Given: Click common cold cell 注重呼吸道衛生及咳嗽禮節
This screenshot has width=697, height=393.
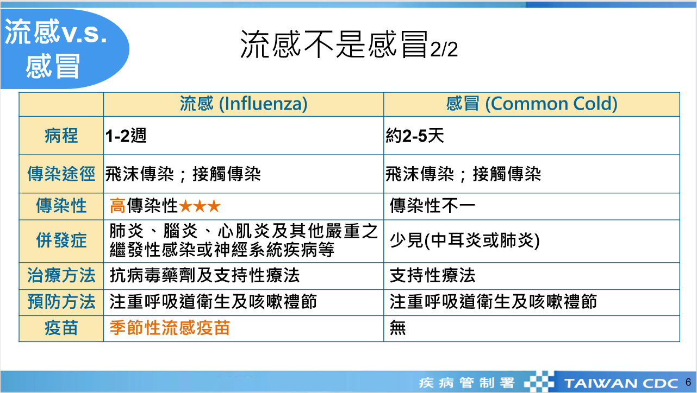Looking at the screenshot, I should (x=532, y=302).
